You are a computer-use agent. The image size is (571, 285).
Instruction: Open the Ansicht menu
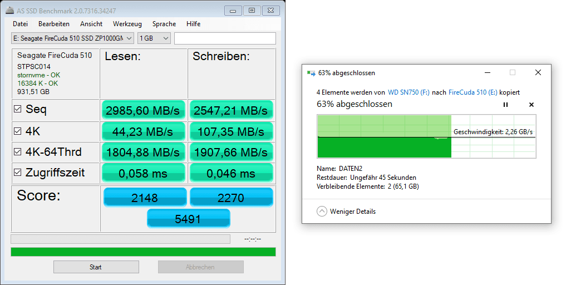coord(91,24)
